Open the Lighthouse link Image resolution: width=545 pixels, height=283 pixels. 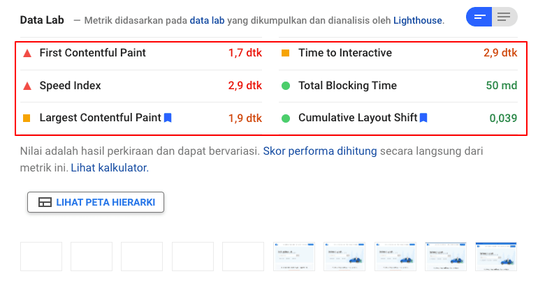418,21
